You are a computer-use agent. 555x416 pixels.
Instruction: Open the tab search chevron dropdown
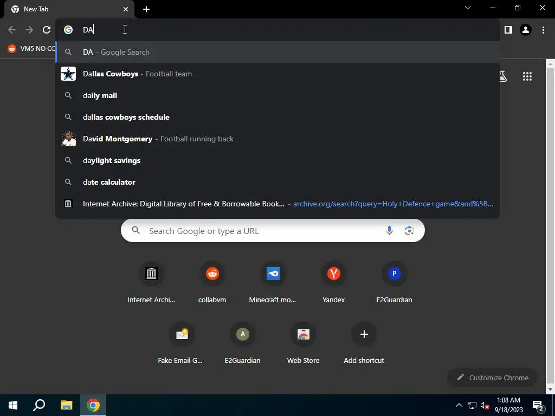(x=468, y=8)
